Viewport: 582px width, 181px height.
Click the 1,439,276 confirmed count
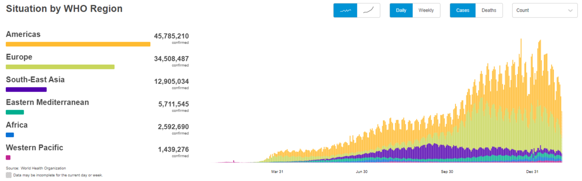(173, 150)
